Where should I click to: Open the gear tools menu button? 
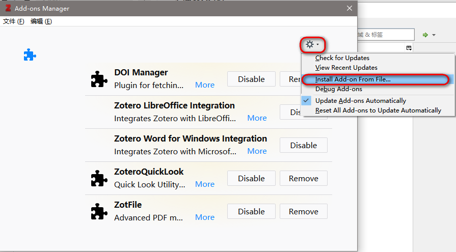click(x=312, y=44)
